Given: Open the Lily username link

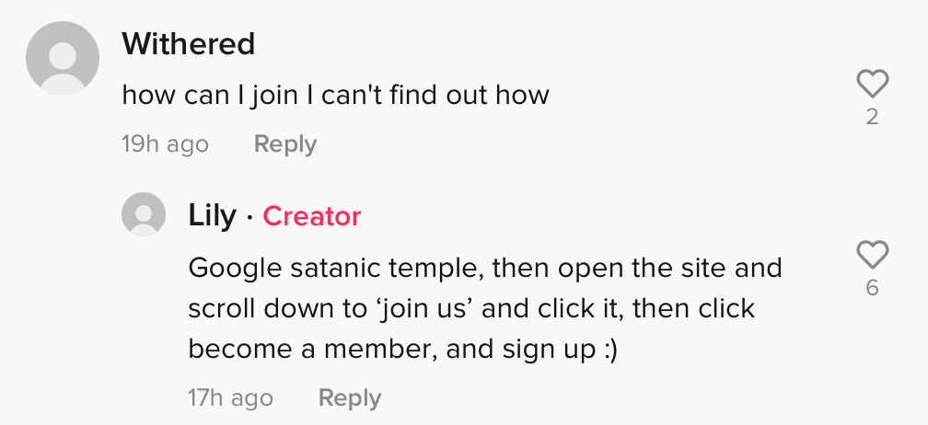Looking at the screenshot, I should [x=212, y=215].
